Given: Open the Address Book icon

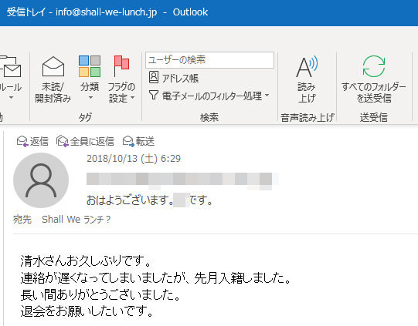Looking at the screenshot, I should (x=154, y=77).
